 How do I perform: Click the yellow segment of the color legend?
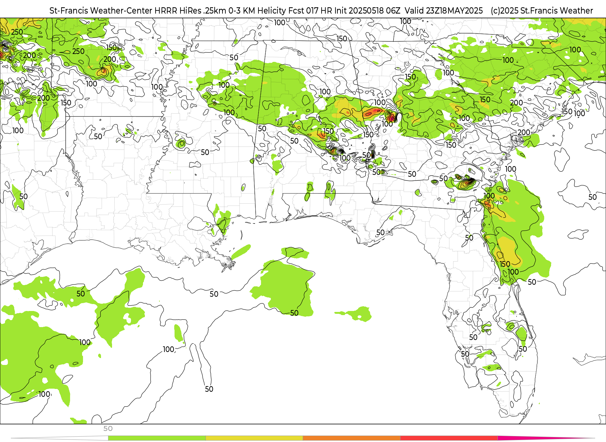[254, 438]
